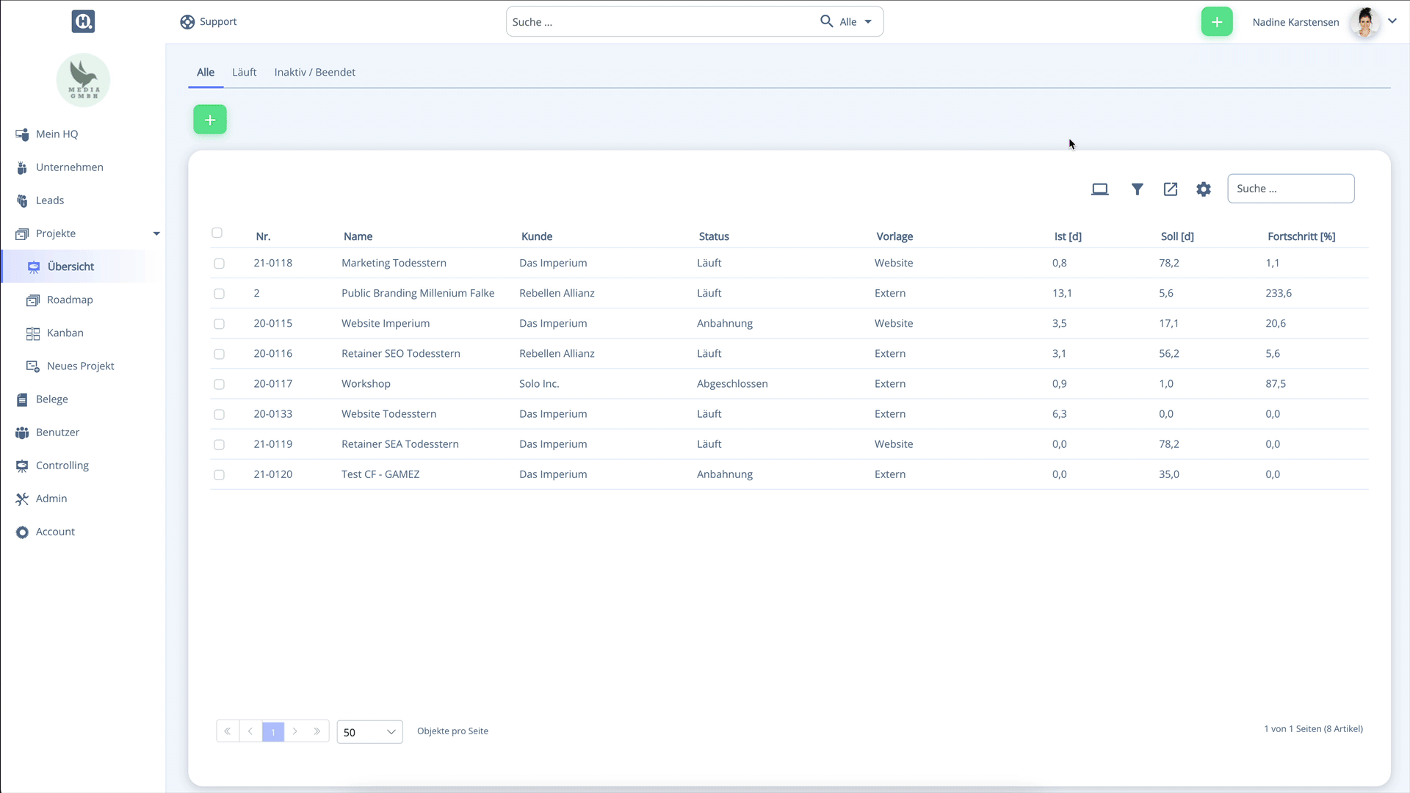Add new project with green plus button
Image resolution: width=1410 pixels, height=793 pixels.
pyautogui.click(x=210, y=119)
